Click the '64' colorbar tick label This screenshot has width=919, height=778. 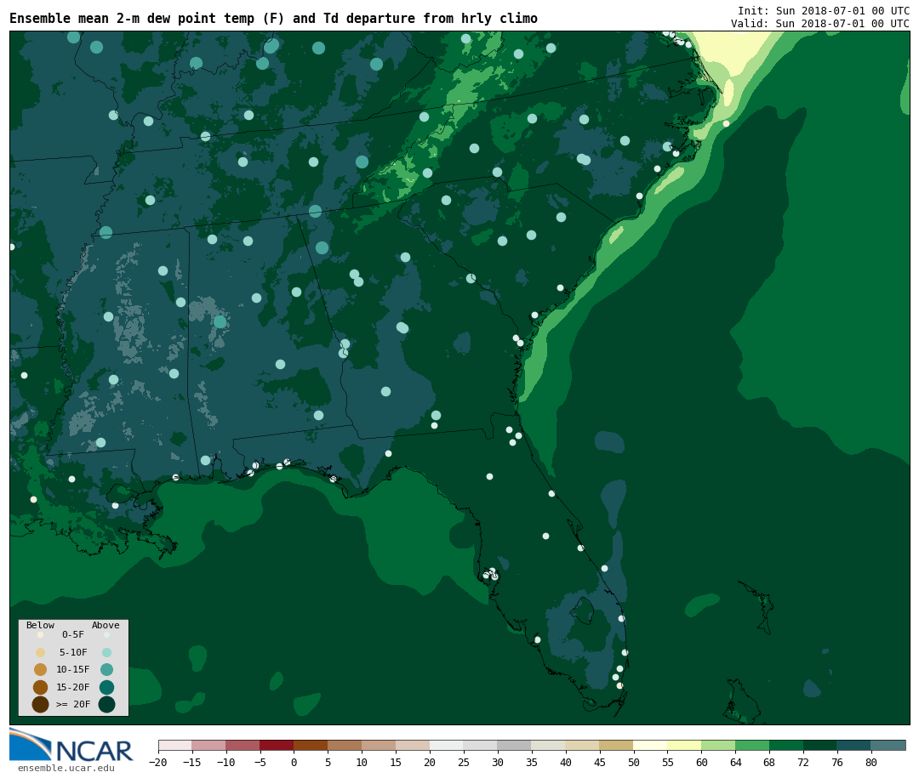click(x=735, y=762)
